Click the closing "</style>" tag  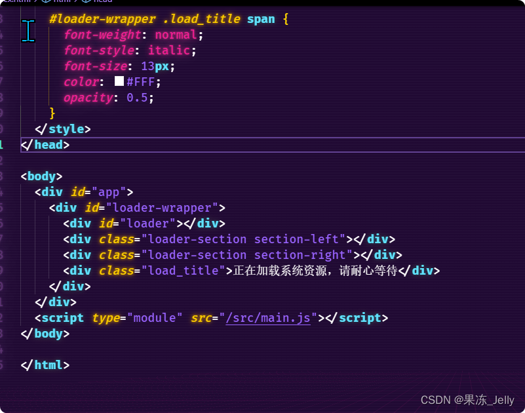tap(63, 129)
